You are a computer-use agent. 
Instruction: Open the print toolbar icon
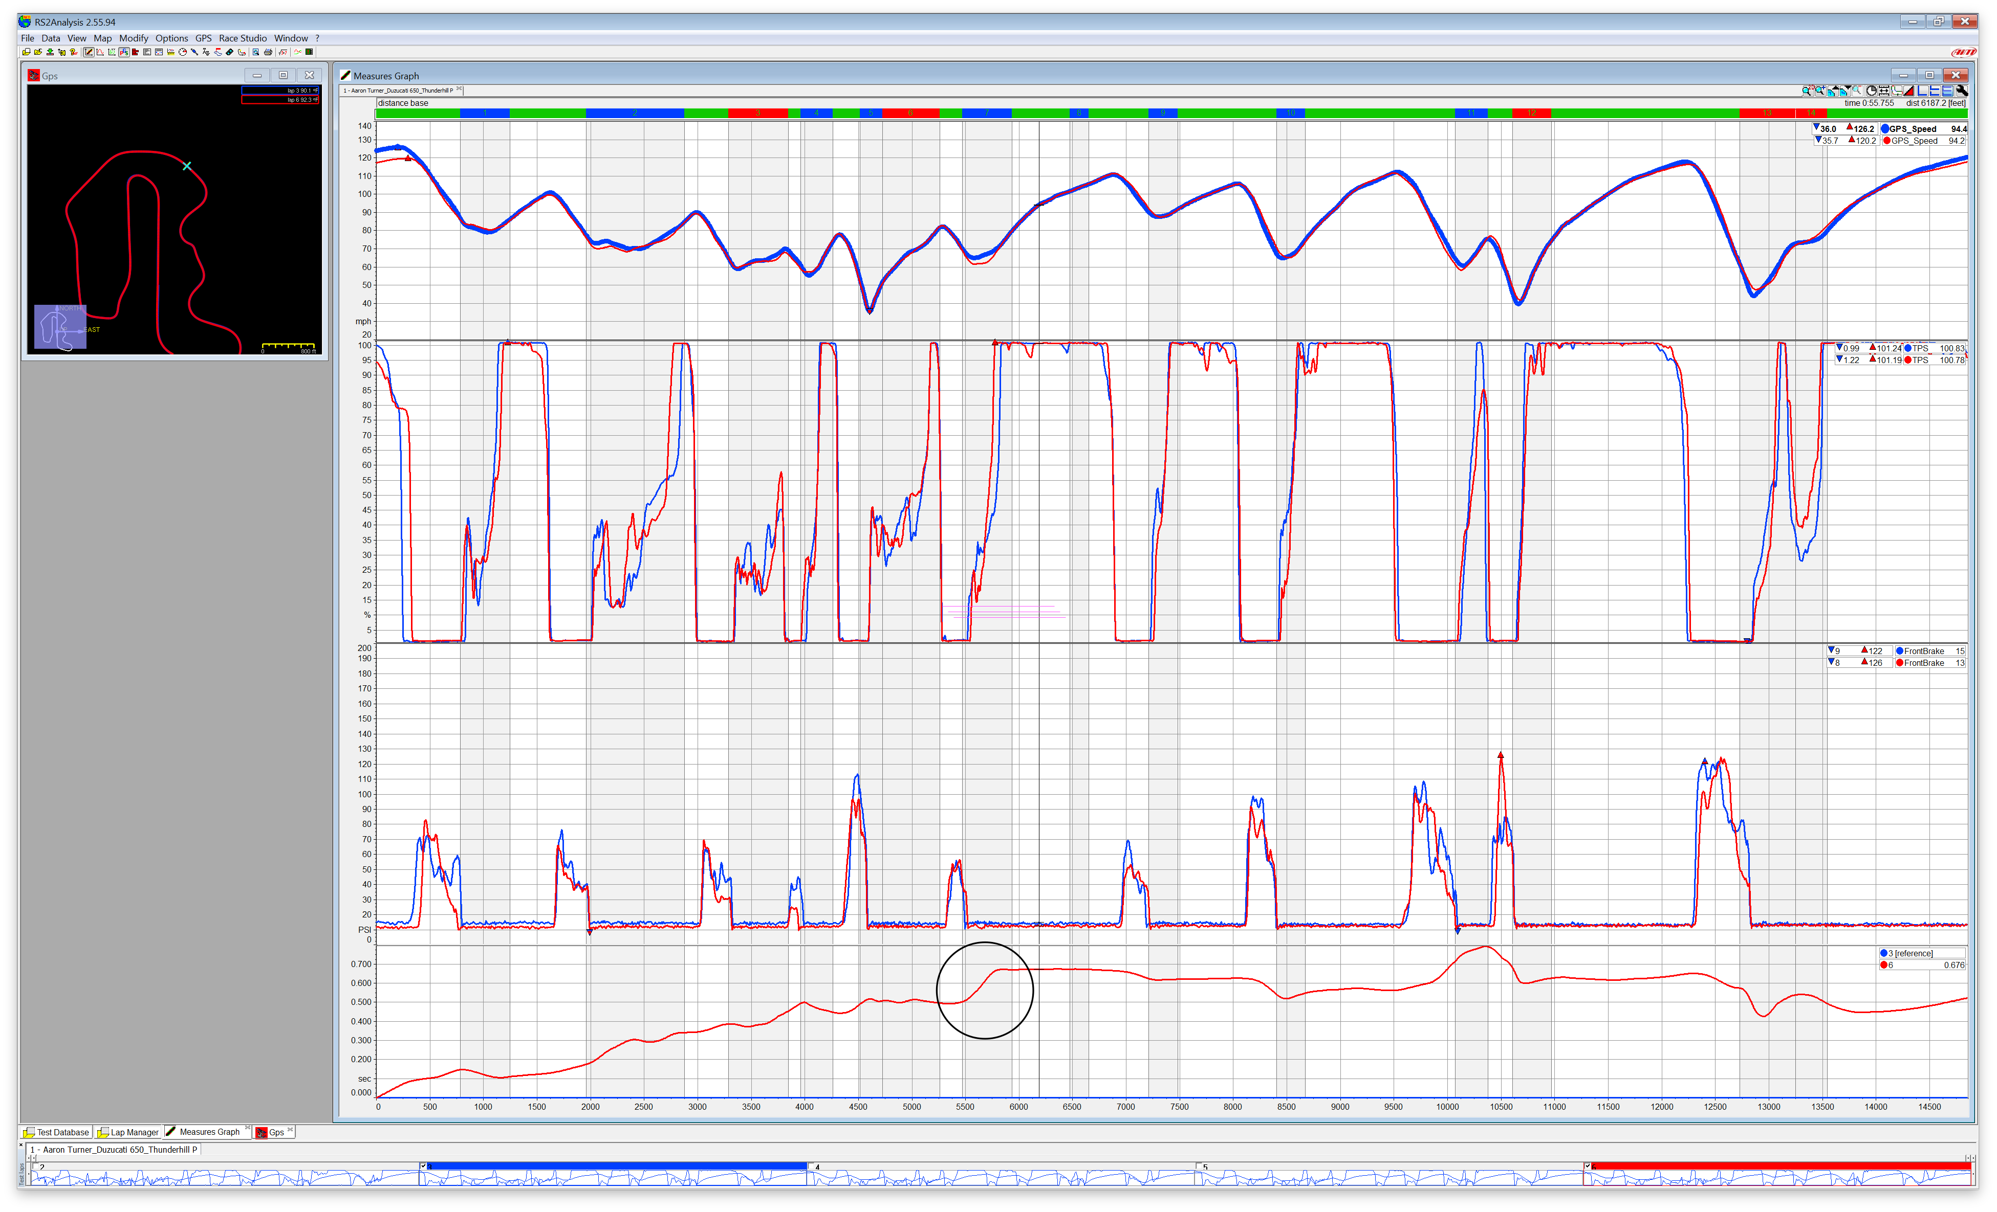pyautogui.click(x=268, y=52)
